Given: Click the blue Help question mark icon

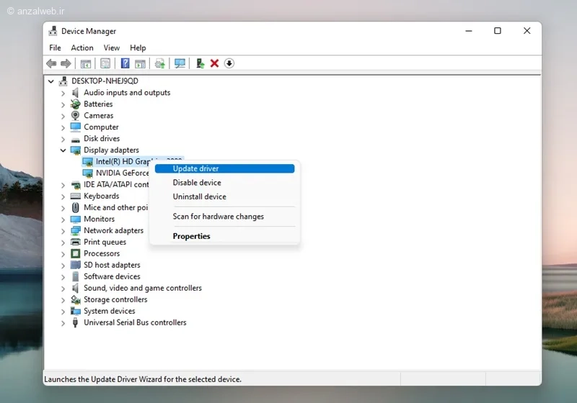Looking at the screenshot, I should tap(125, 63).
